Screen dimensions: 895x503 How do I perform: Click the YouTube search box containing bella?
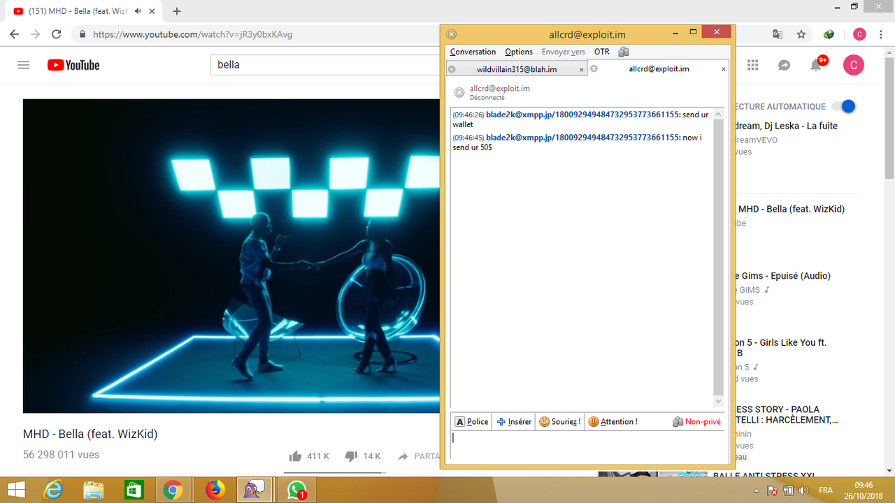point(325,65)
